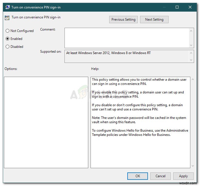Viewport: 200px width, 186px height.
Task: Go to Next Setting
Action: 154,20
